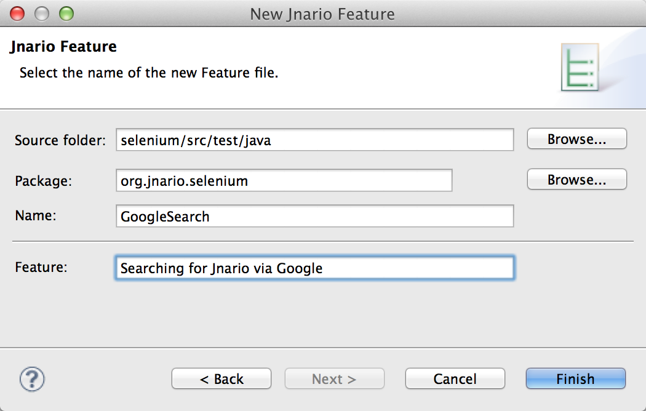Cancel the New Jnario Feature wizard

[455, 378]
